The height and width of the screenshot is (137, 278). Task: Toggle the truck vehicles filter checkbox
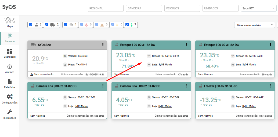click(46, 25)
